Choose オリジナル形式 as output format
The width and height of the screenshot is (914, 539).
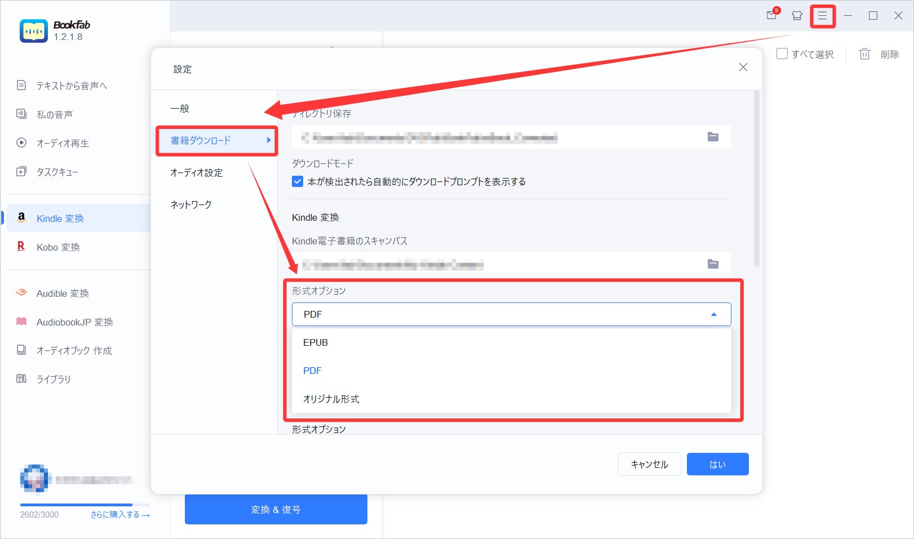pyautogui.click(x=330, y=399)
